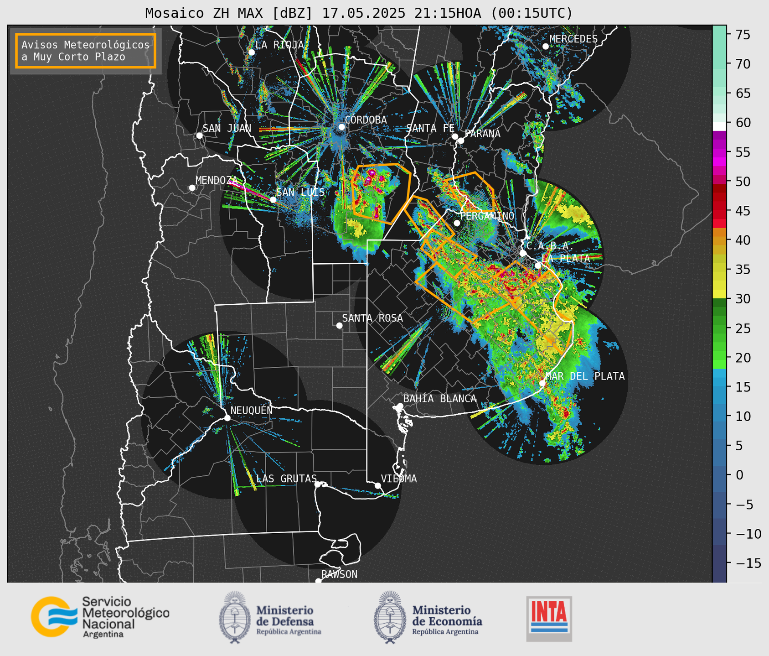
Task: Click the SAN LUIS city marker dot
Action: tap(273, 200)
